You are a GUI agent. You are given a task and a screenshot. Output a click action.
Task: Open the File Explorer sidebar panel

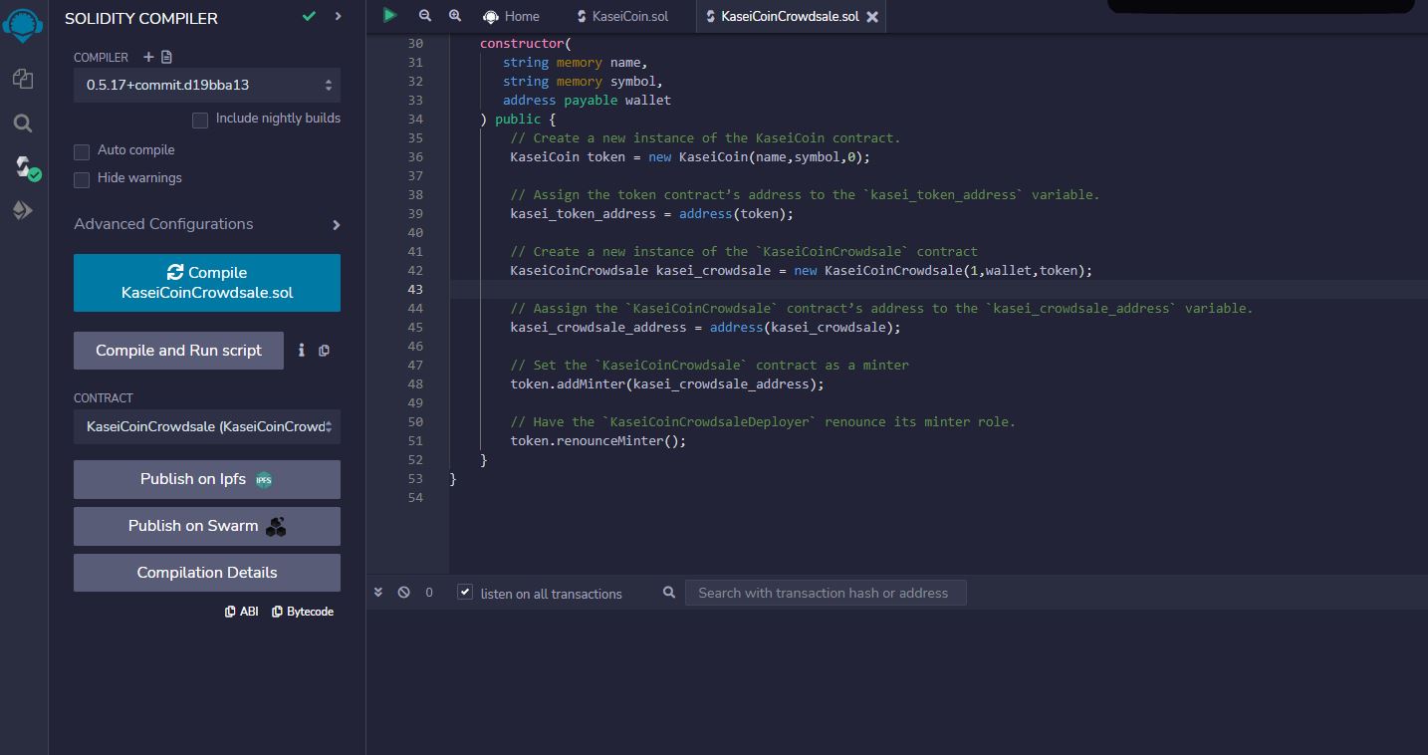[22, 79]
